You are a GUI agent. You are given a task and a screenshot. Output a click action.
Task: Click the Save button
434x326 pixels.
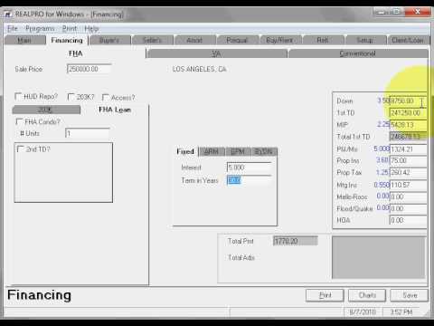[410, 295]
